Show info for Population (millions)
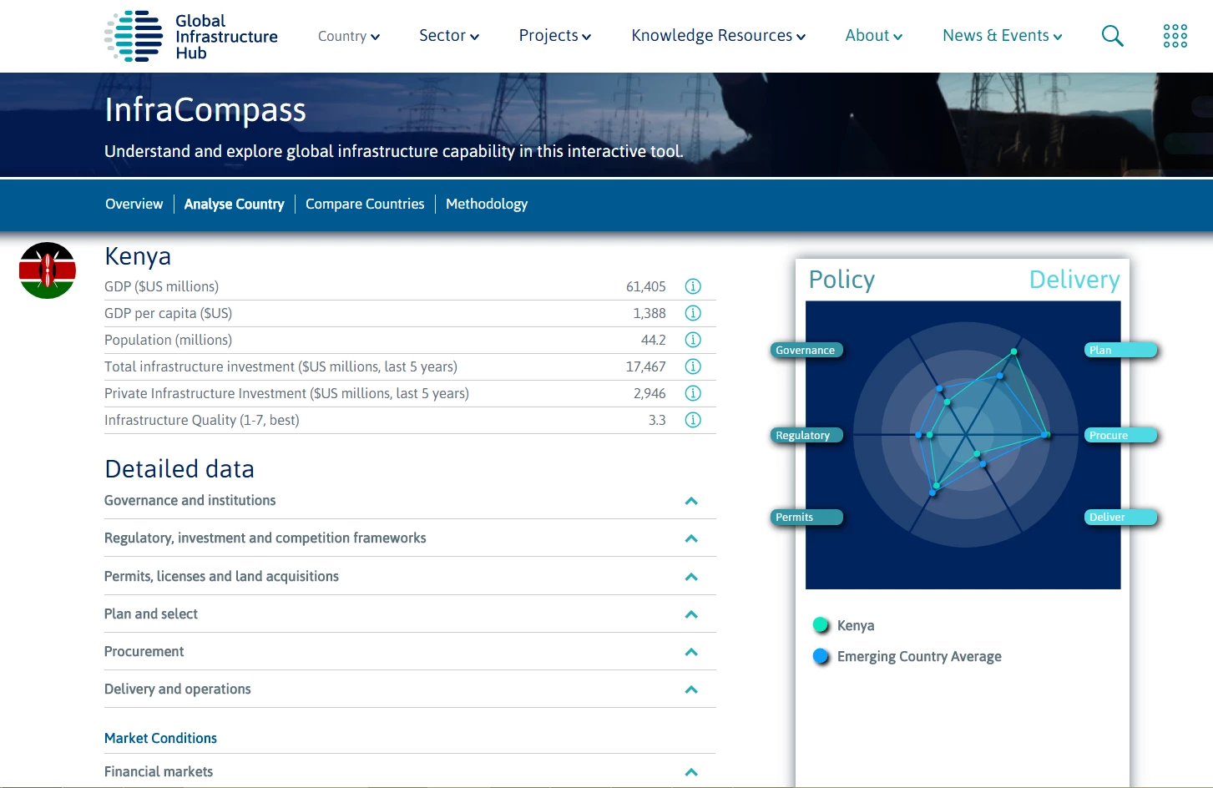Screen dimensions: 1213x788 (693, 340)
